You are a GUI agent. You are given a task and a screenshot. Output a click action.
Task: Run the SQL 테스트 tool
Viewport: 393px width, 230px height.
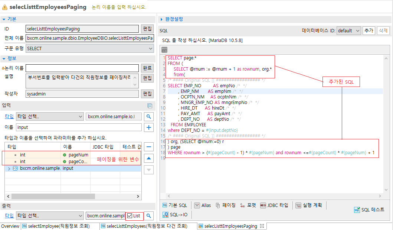point(369,210)
